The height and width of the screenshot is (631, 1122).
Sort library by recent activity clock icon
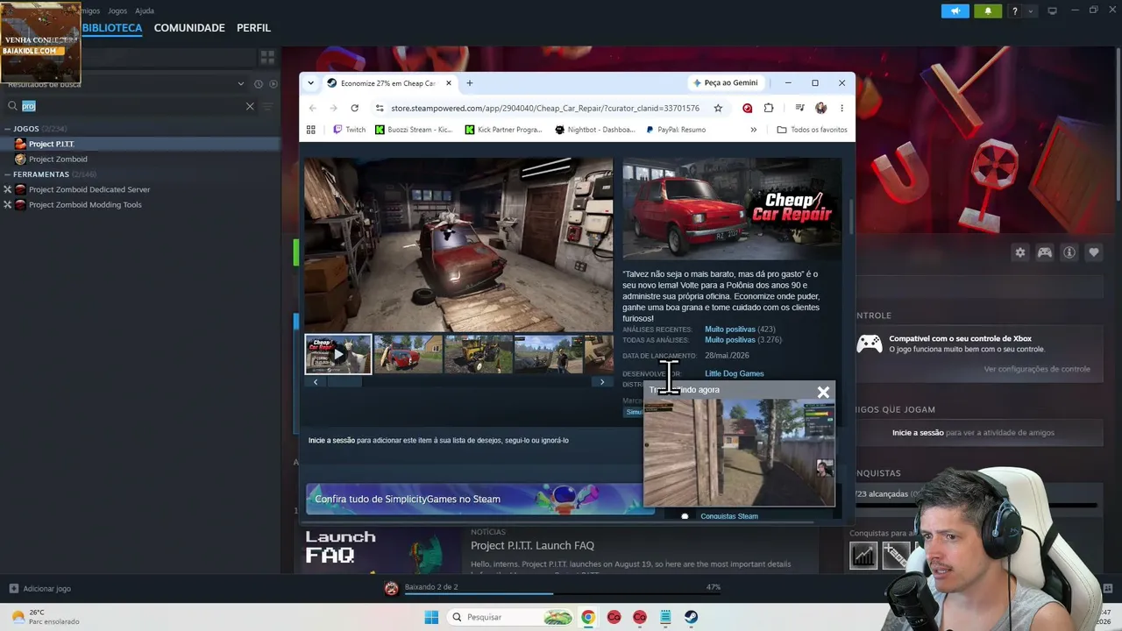259,84
